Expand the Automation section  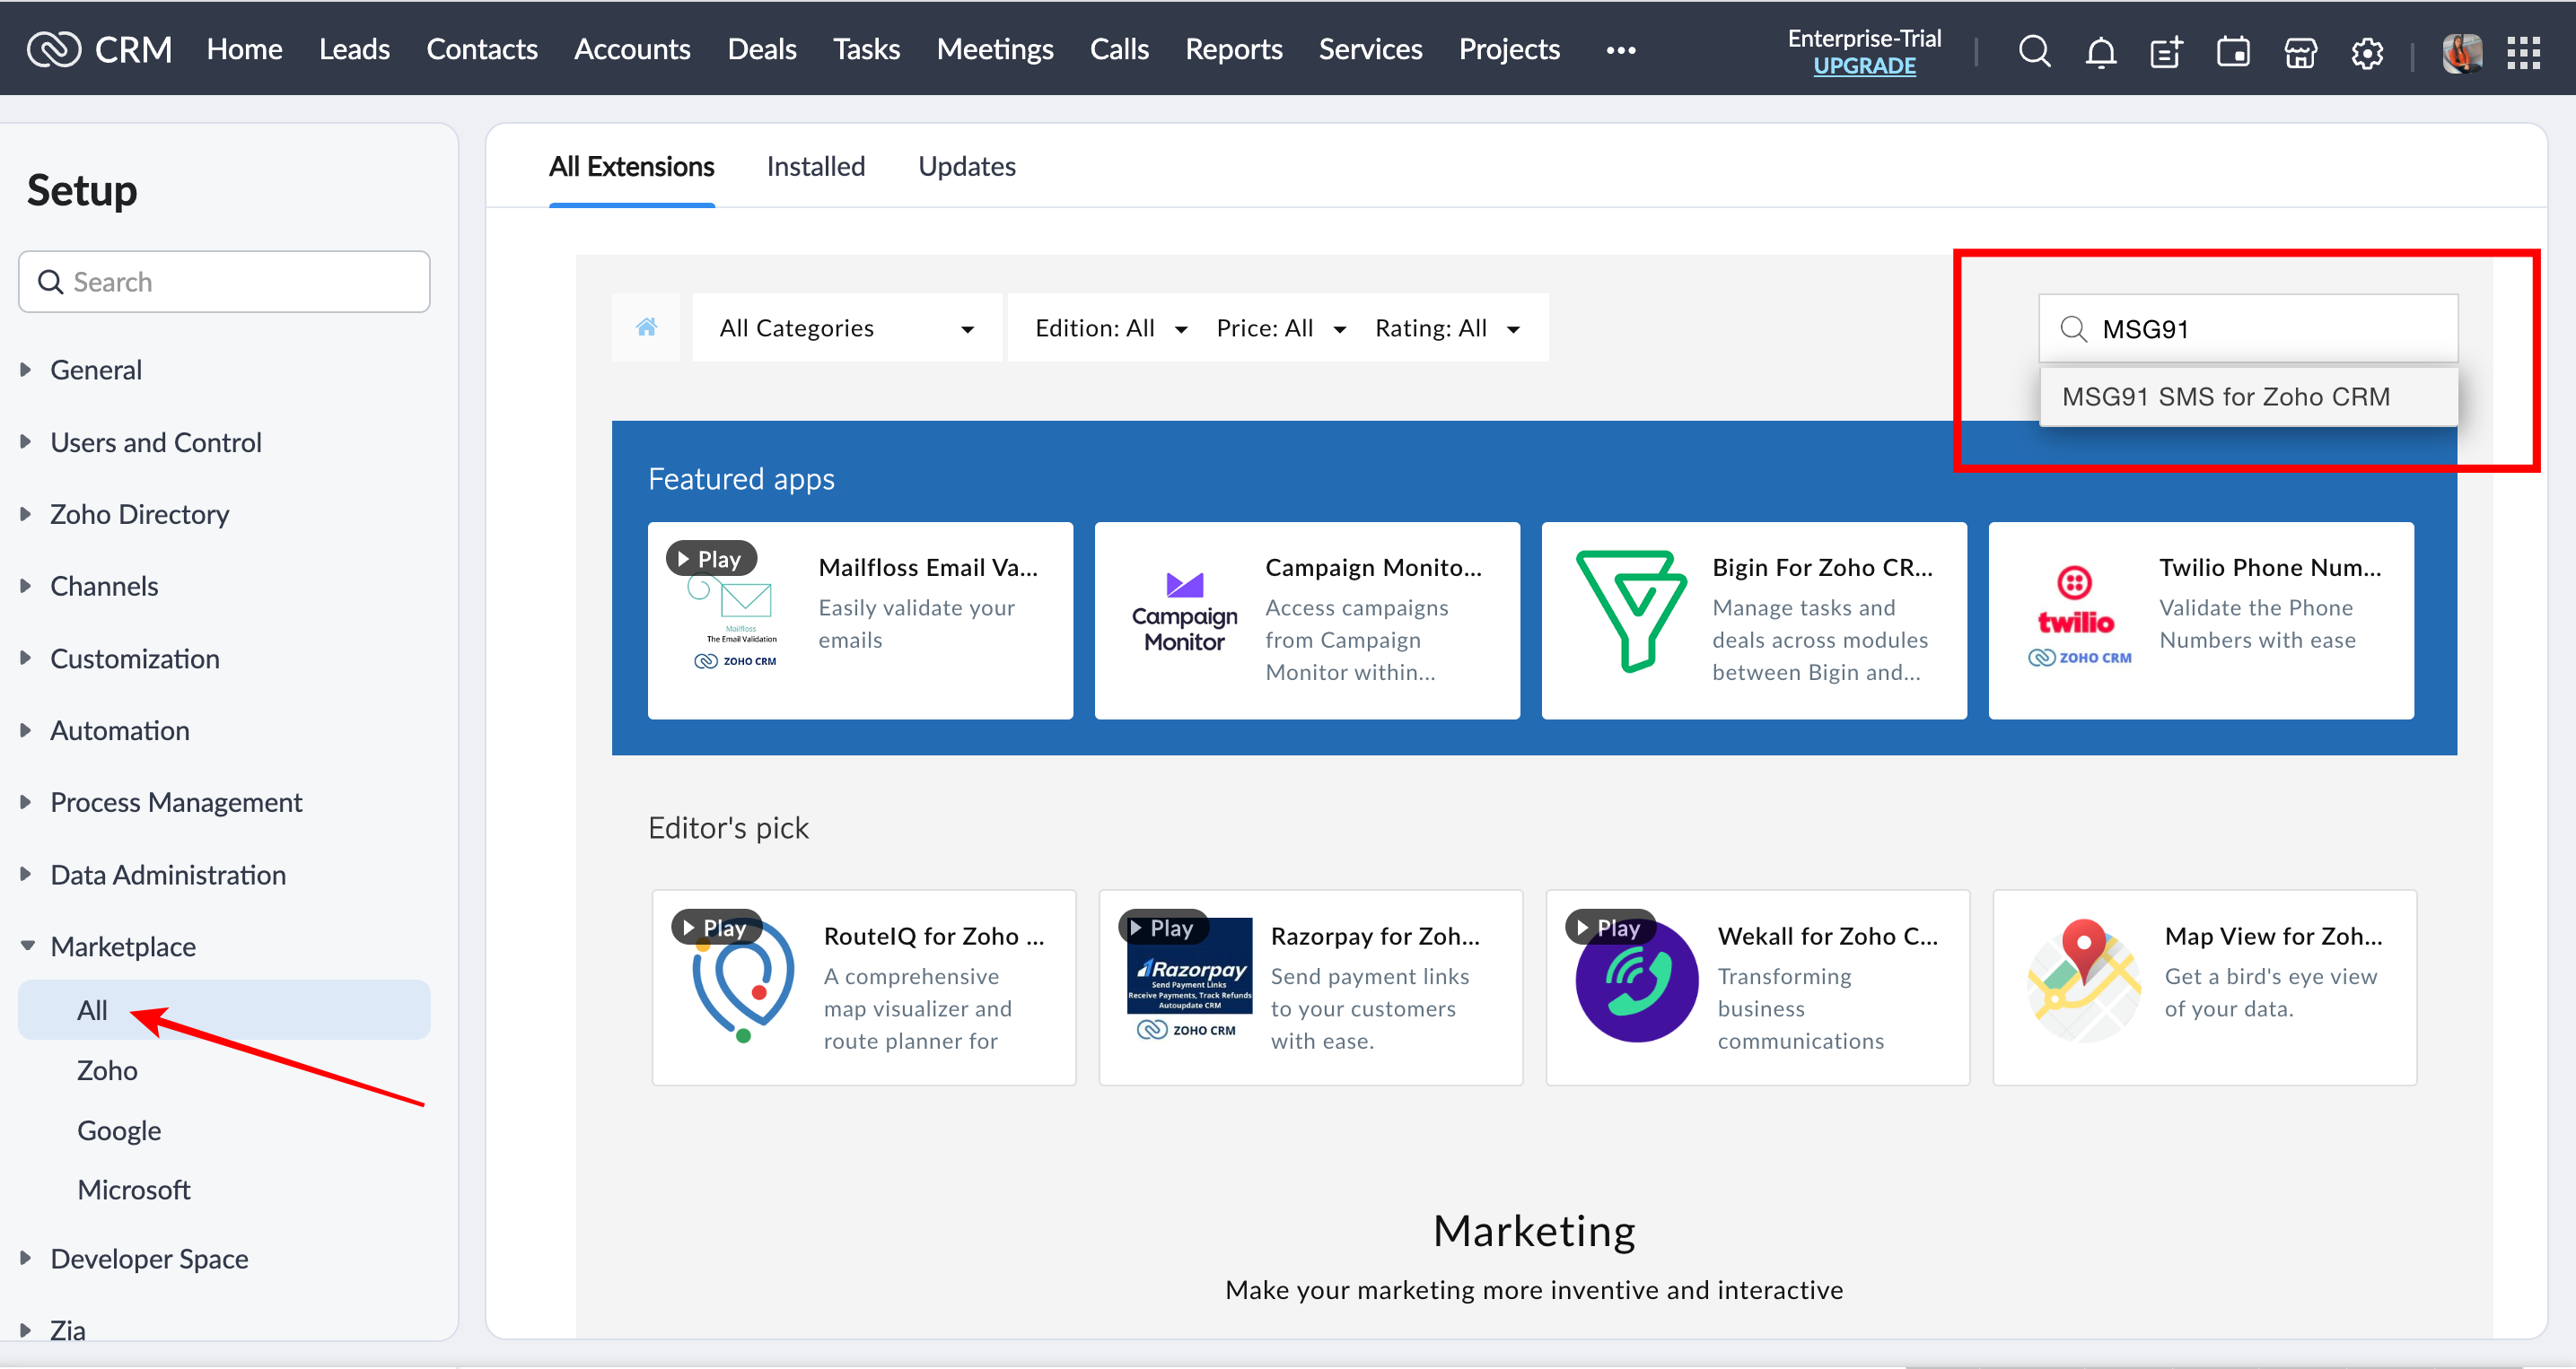pyautogui.click(x=26, y=729)
